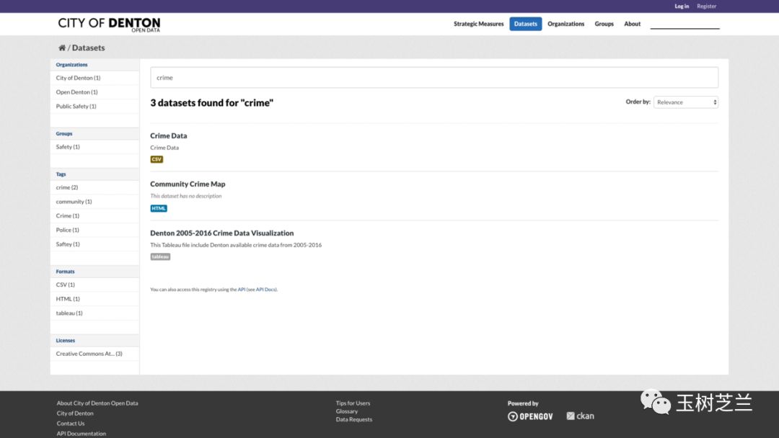Click Contact Us in footer
779x438 pixels.
click(71, 424)
